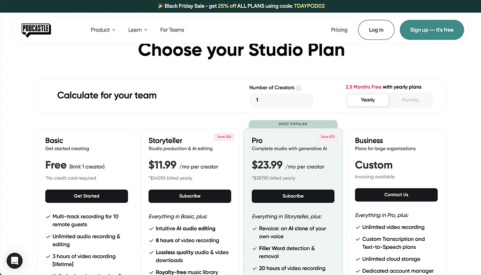481x275 pixels.
Task: Click Sign up — it's free
Action: 432,30
